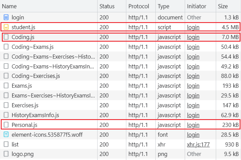Click the file icon beside Personal.js

6,125
